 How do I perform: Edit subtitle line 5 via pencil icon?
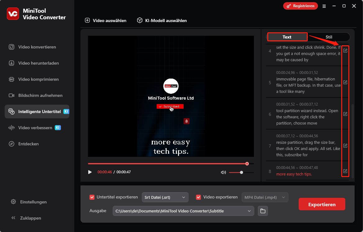pyautogui.click(x=345, y=82)
